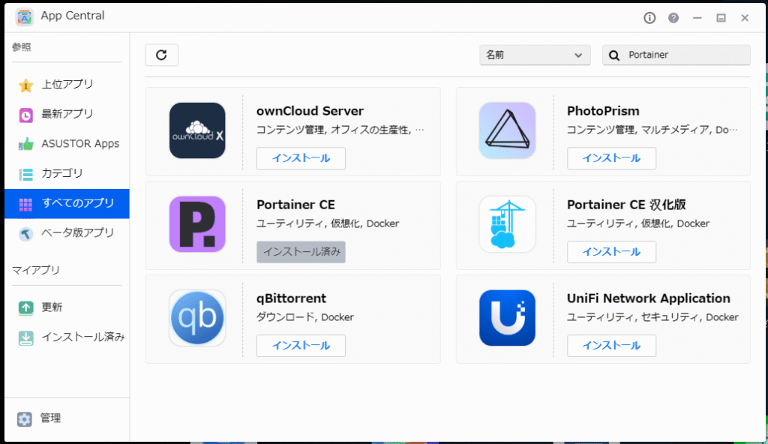Click the ownCloud Server app icon

197,130
